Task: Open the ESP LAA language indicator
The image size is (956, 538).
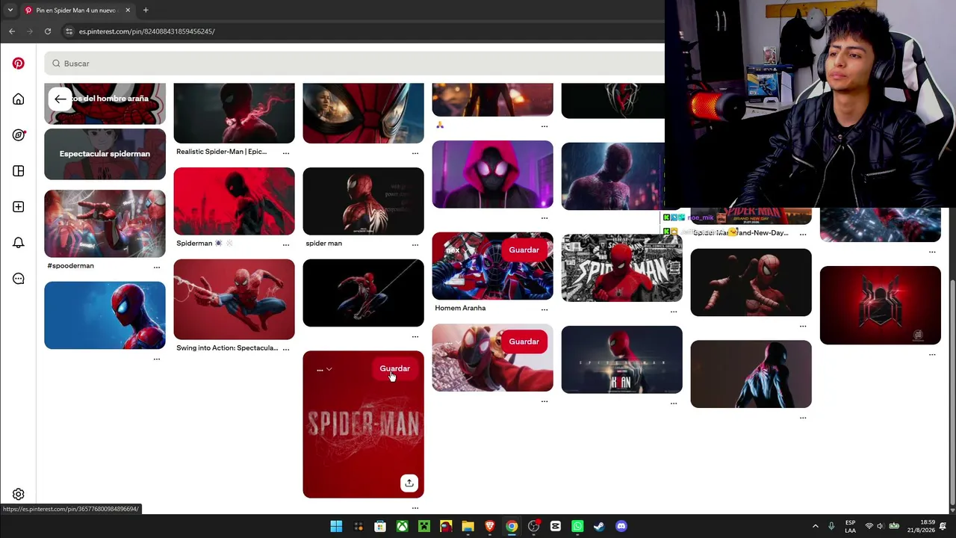Action: pos(851,526)
